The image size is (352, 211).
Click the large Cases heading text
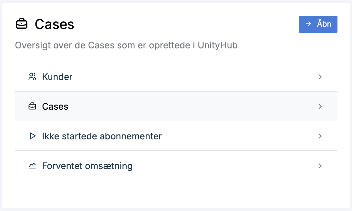[x=55, y=25]
